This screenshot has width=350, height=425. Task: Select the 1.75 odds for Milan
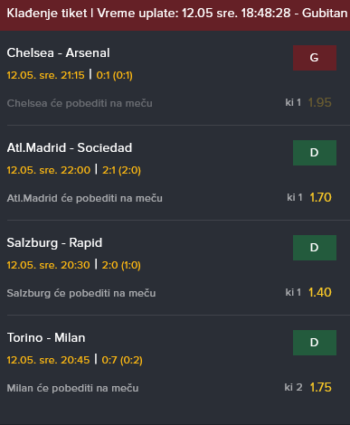tap(320, 387)
